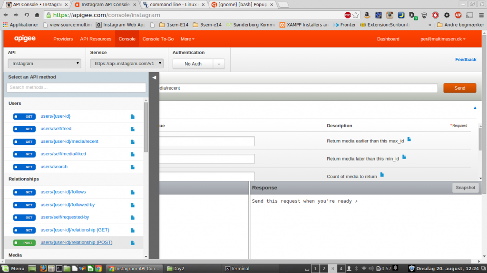The image size is (487, 273).
Task: Open the Service URL dropdown
Action: [127, 63]
